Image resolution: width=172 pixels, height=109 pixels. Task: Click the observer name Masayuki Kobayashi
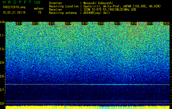98,3
